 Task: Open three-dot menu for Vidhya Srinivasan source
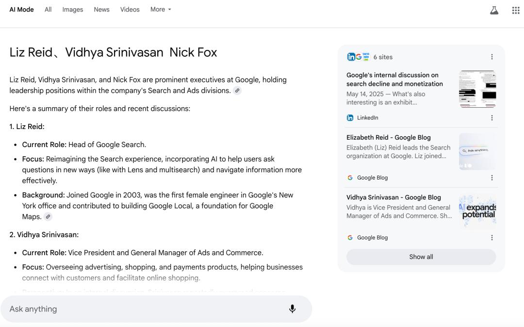[x=491, y=238]
